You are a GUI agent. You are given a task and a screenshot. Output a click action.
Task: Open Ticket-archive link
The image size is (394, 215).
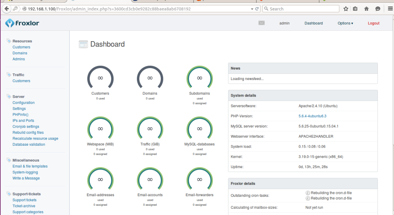coord(24,206)
